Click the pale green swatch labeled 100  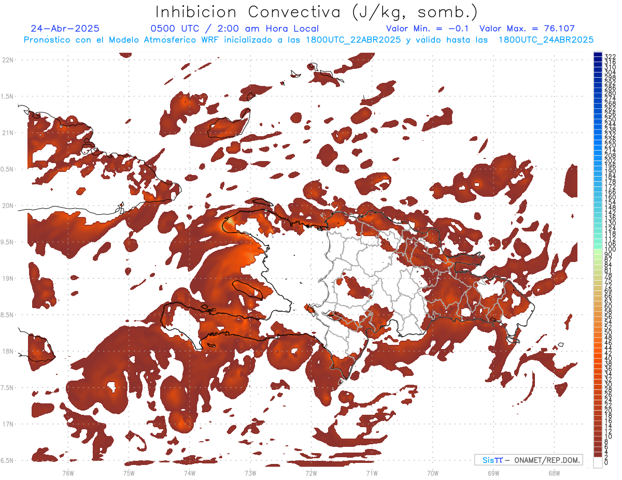tap(598, 251)
